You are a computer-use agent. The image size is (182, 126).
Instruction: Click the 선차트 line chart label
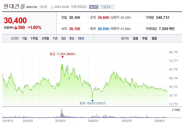15,38
